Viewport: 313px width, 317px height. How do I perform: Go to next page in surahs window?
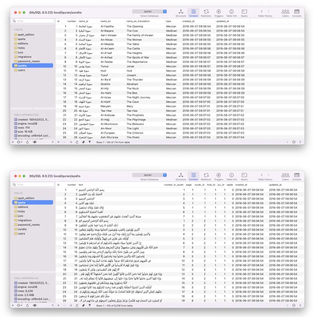[x=300, y=142]
